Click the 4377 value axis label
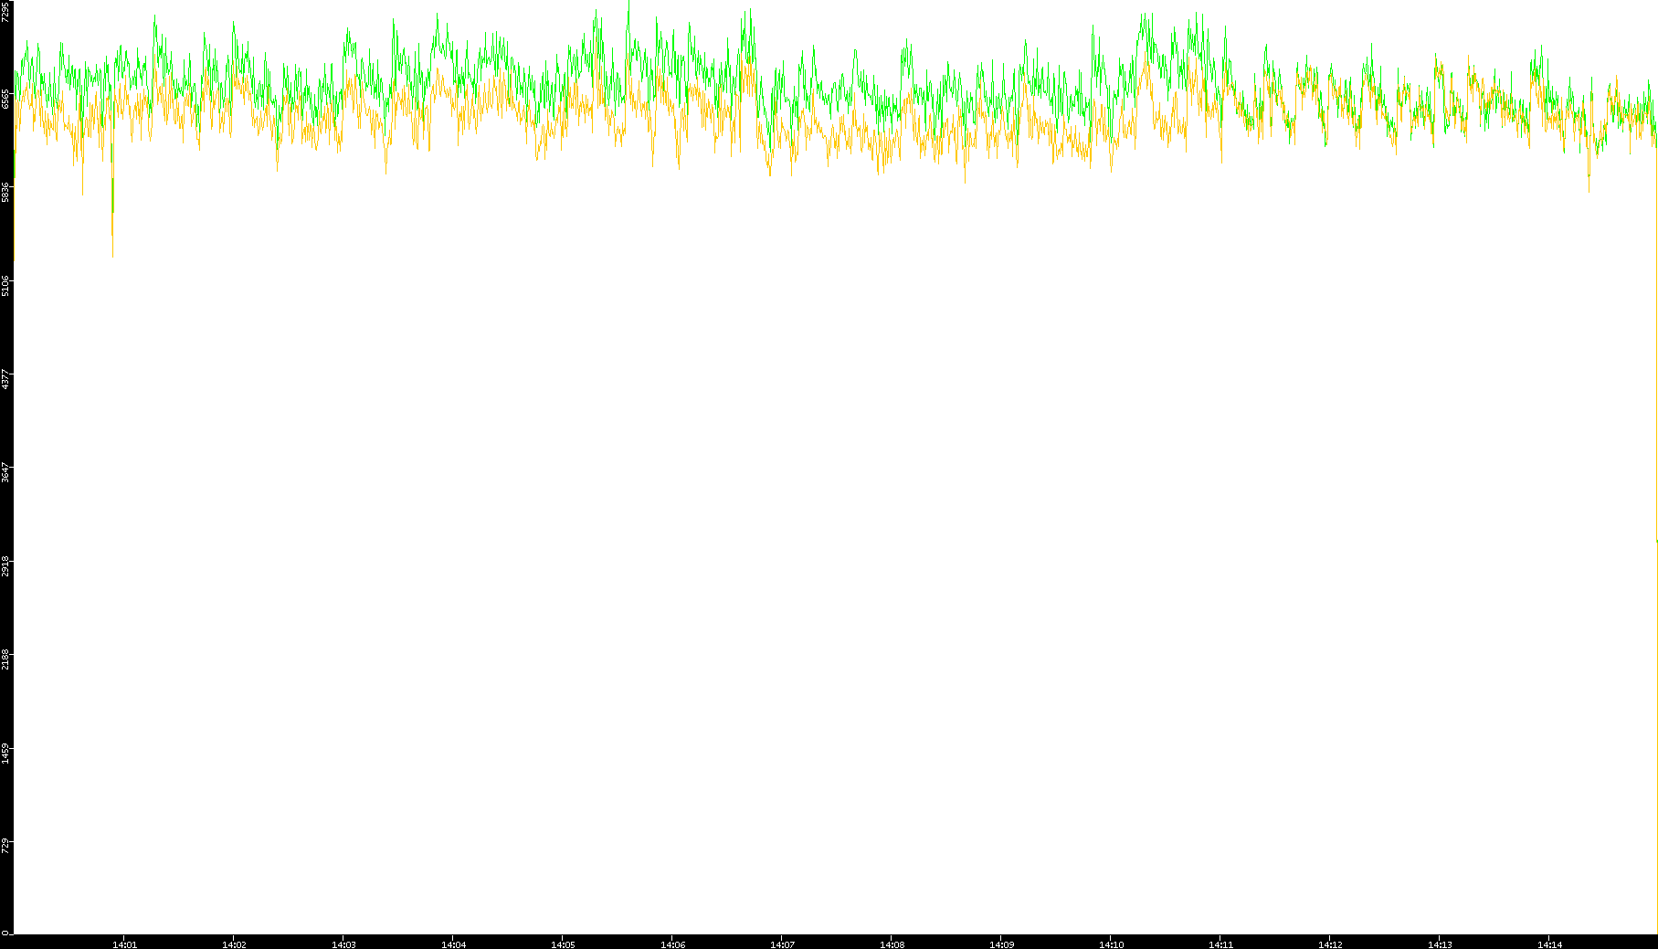Viewport: 1658px width, 949px height. click(x=6, y=379)
